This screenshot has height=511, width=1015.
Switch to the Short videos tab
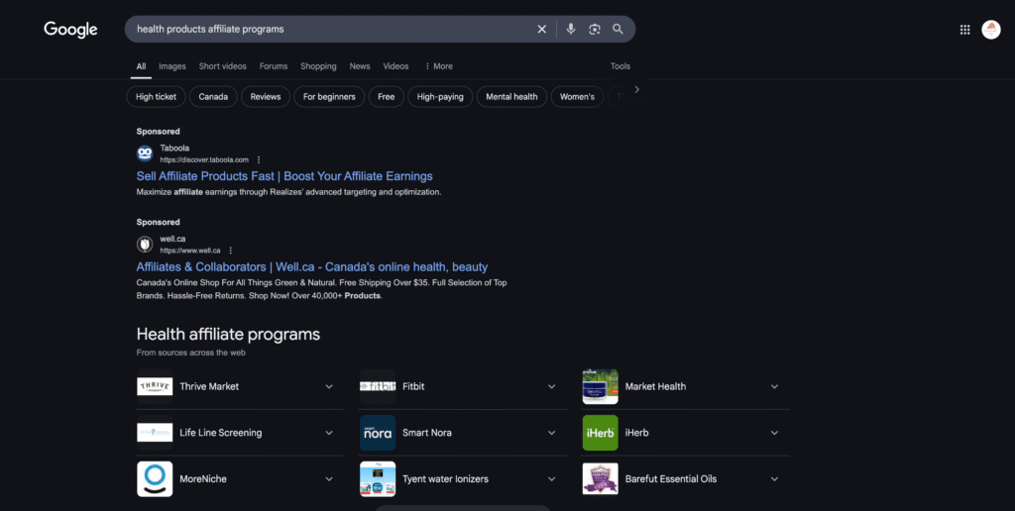click(223, 66)
